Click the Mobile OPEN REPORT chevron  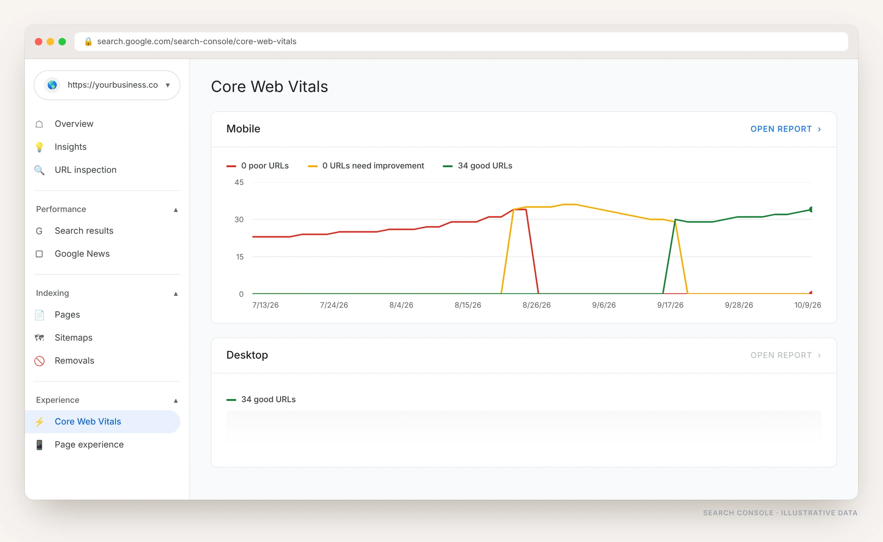point(819,129)
